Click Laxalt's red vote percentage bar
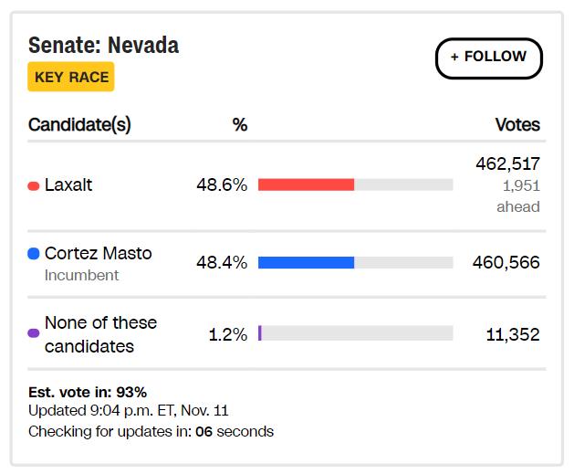Viewport: 574px width, 474px height. coord(306,184)
